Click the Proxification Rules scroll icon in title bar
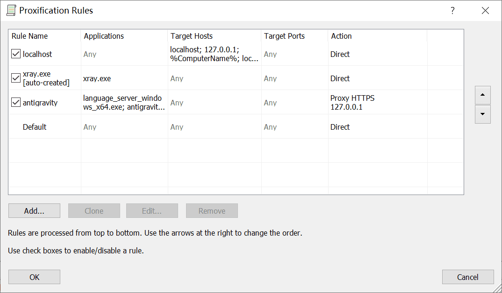Screen dimensions: 502x293 coord(11,10)
